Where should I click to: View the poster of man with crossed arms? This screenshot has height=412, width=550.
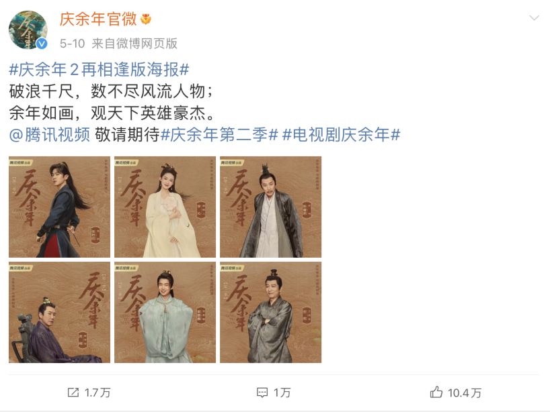coord(270,312)
